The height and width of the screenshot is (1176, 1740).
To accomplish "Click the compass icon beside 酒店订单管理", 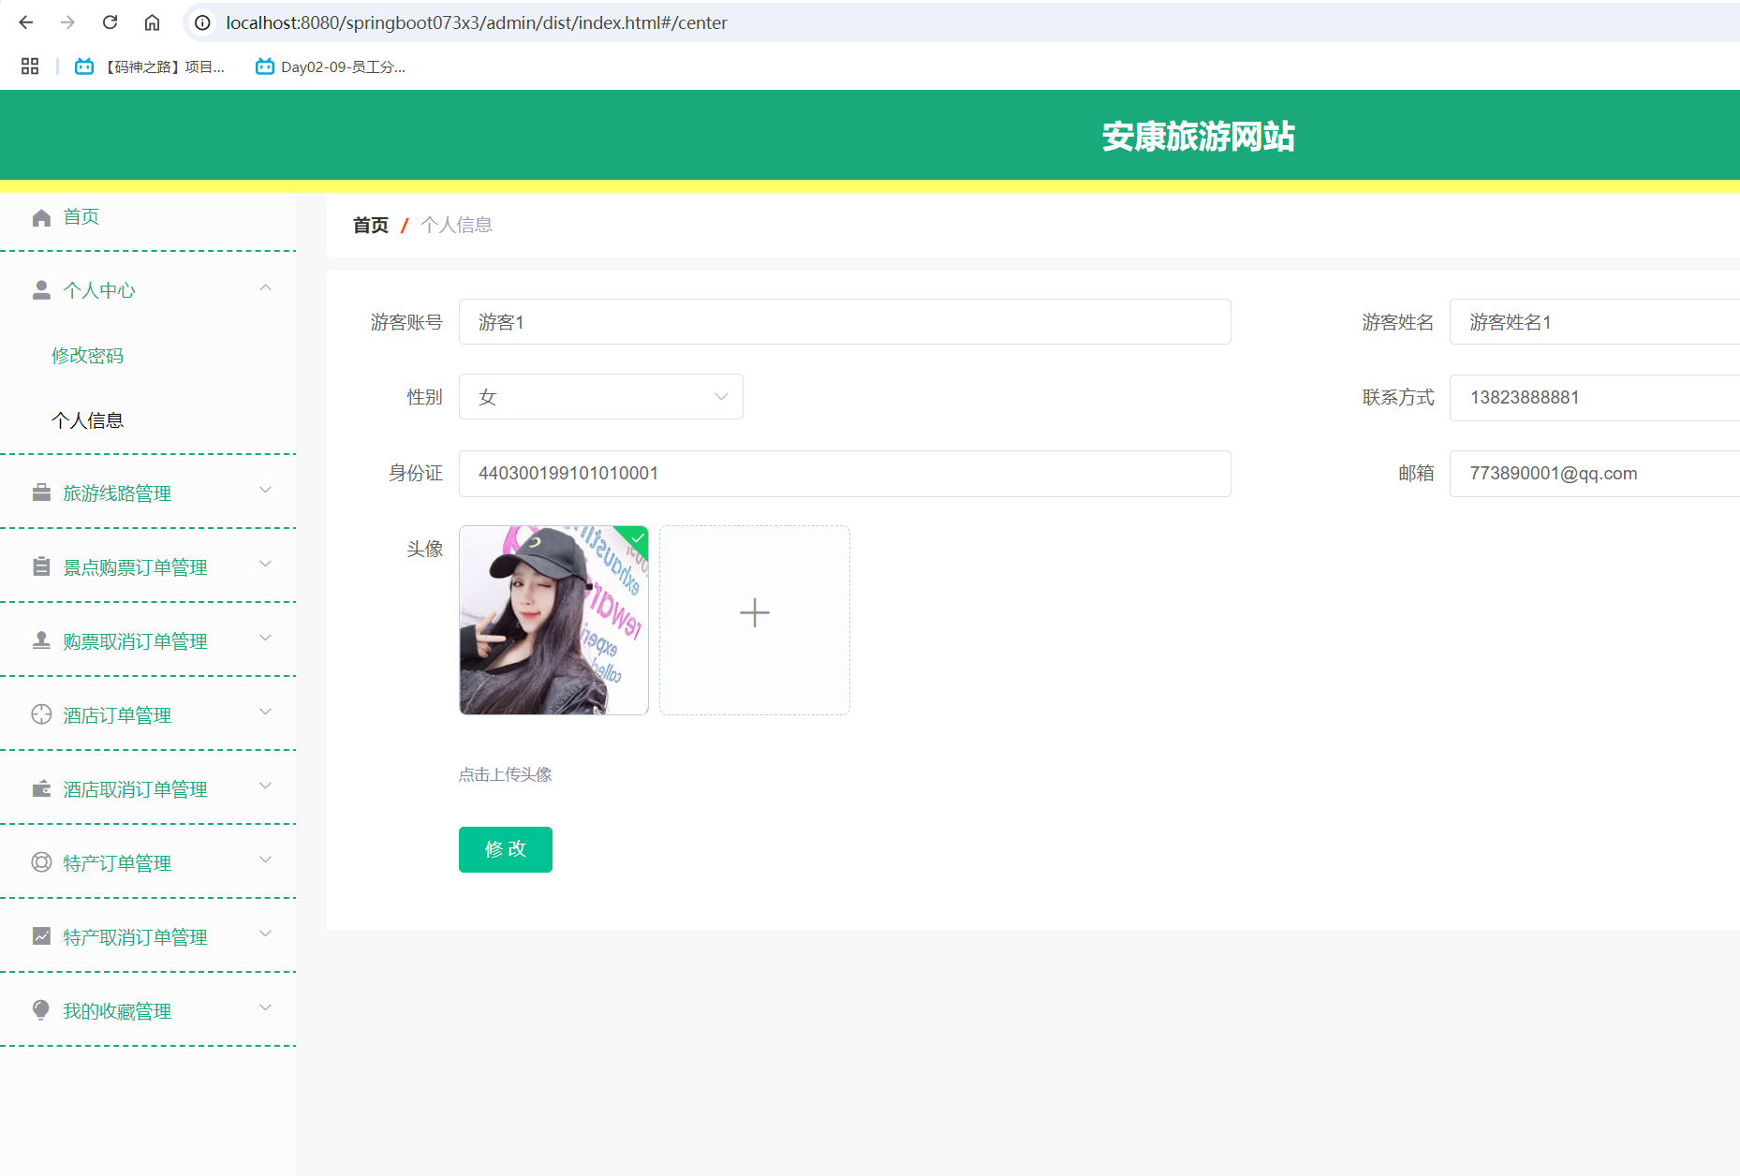I will point(41,713).
